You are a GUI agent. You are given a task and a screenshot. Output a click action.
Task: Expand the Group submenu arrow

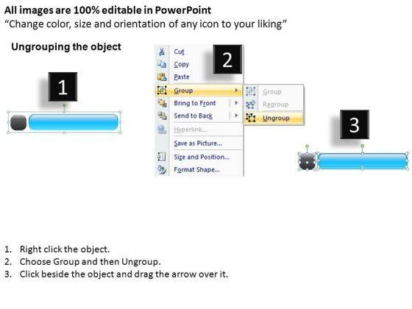pos(236,90)
